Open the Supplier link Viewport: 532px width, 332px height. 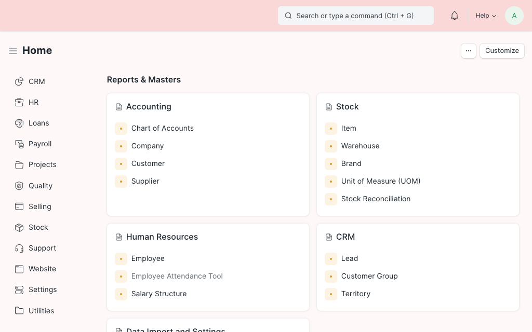[x=145, y=181]
